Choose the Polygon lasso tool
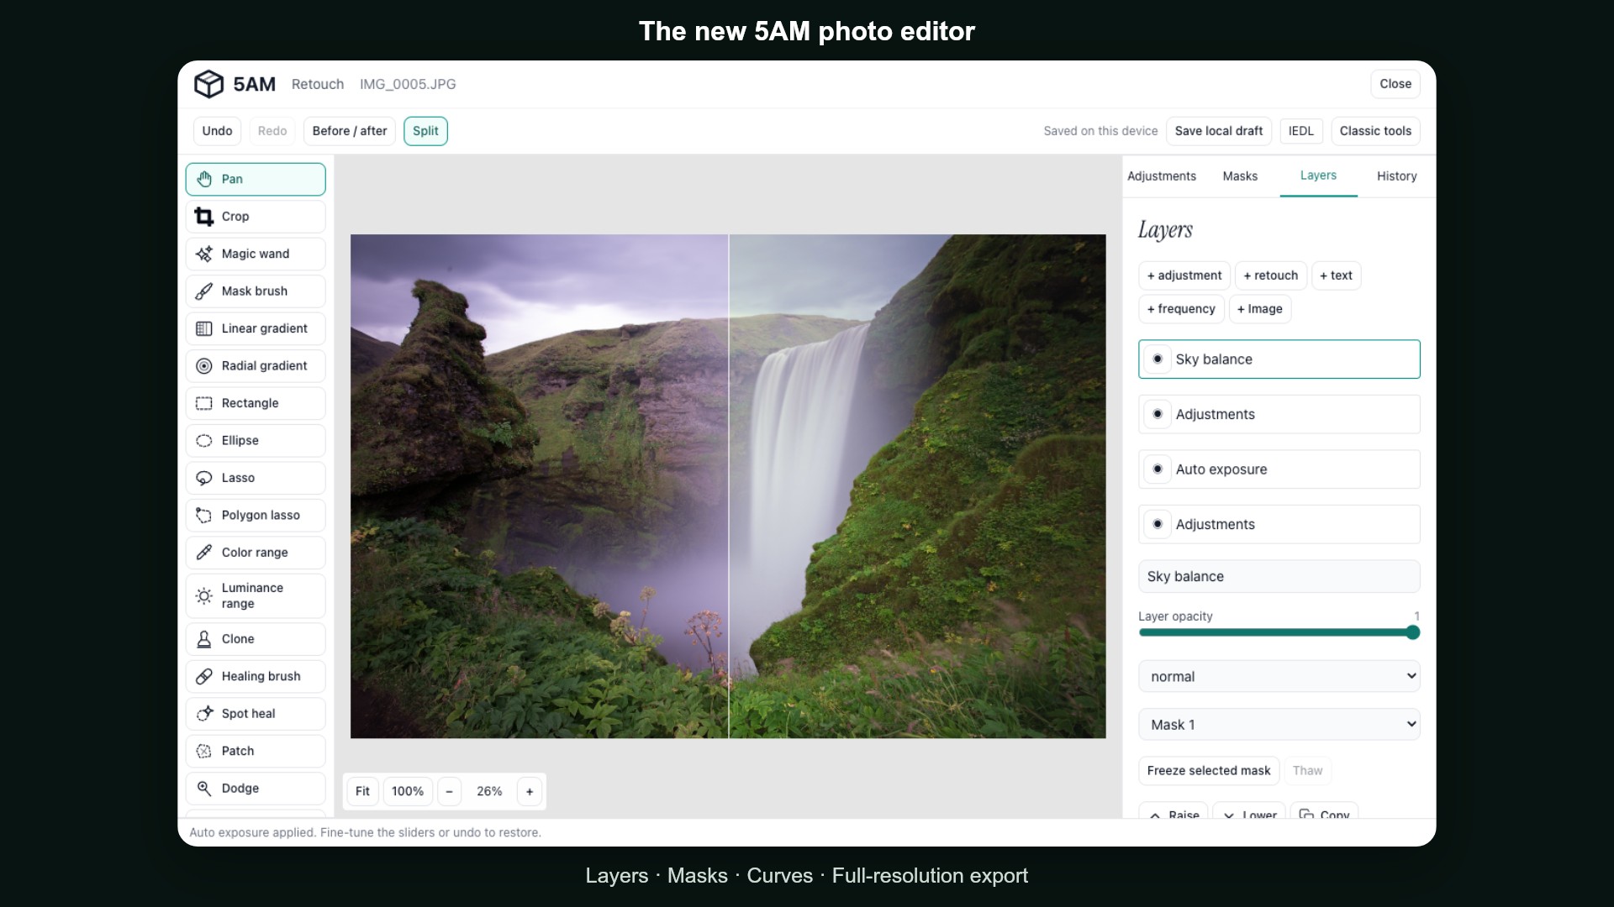The image size is (1614, 907). [x=256, y=515]
